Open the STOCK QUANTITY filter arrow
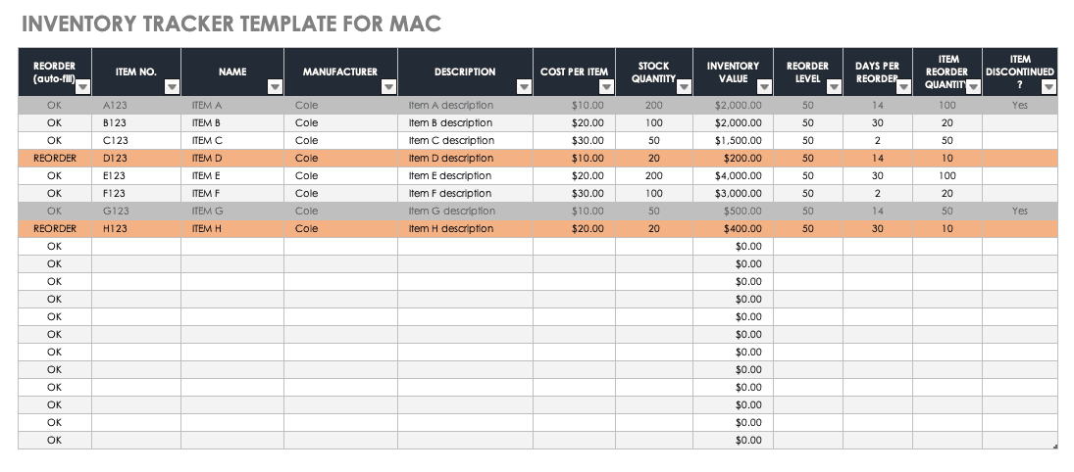This screenshot has height=472, width=1074. pos(684,87)
